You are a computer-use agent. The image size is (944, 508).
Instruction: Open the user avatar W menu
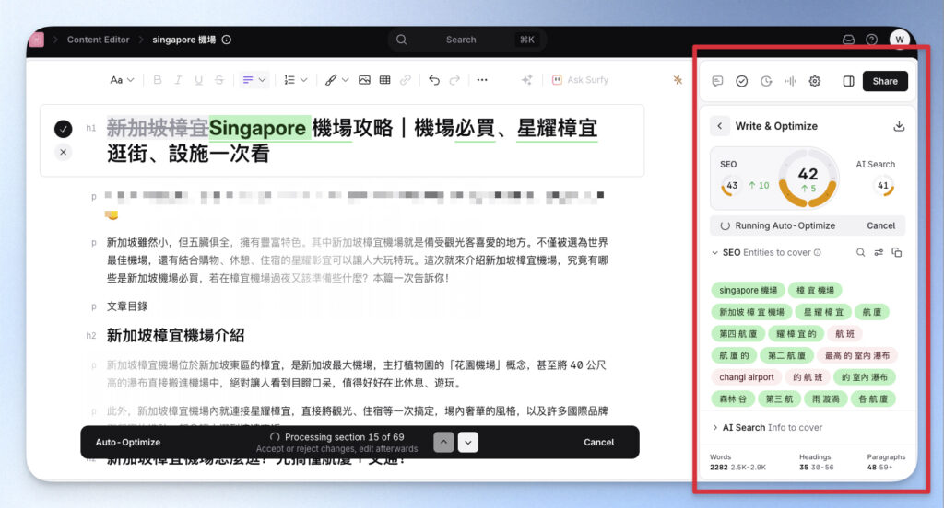click(x=900, y=40)
